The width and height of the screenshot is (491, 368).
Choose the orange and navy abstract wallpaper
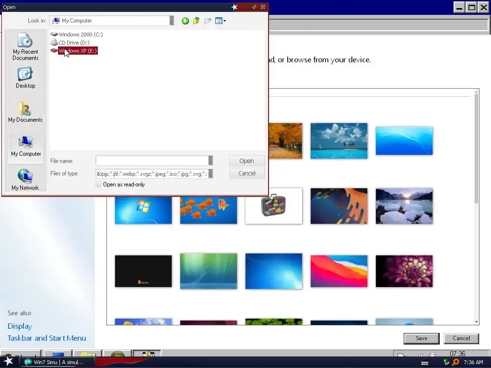pos(339,206)
